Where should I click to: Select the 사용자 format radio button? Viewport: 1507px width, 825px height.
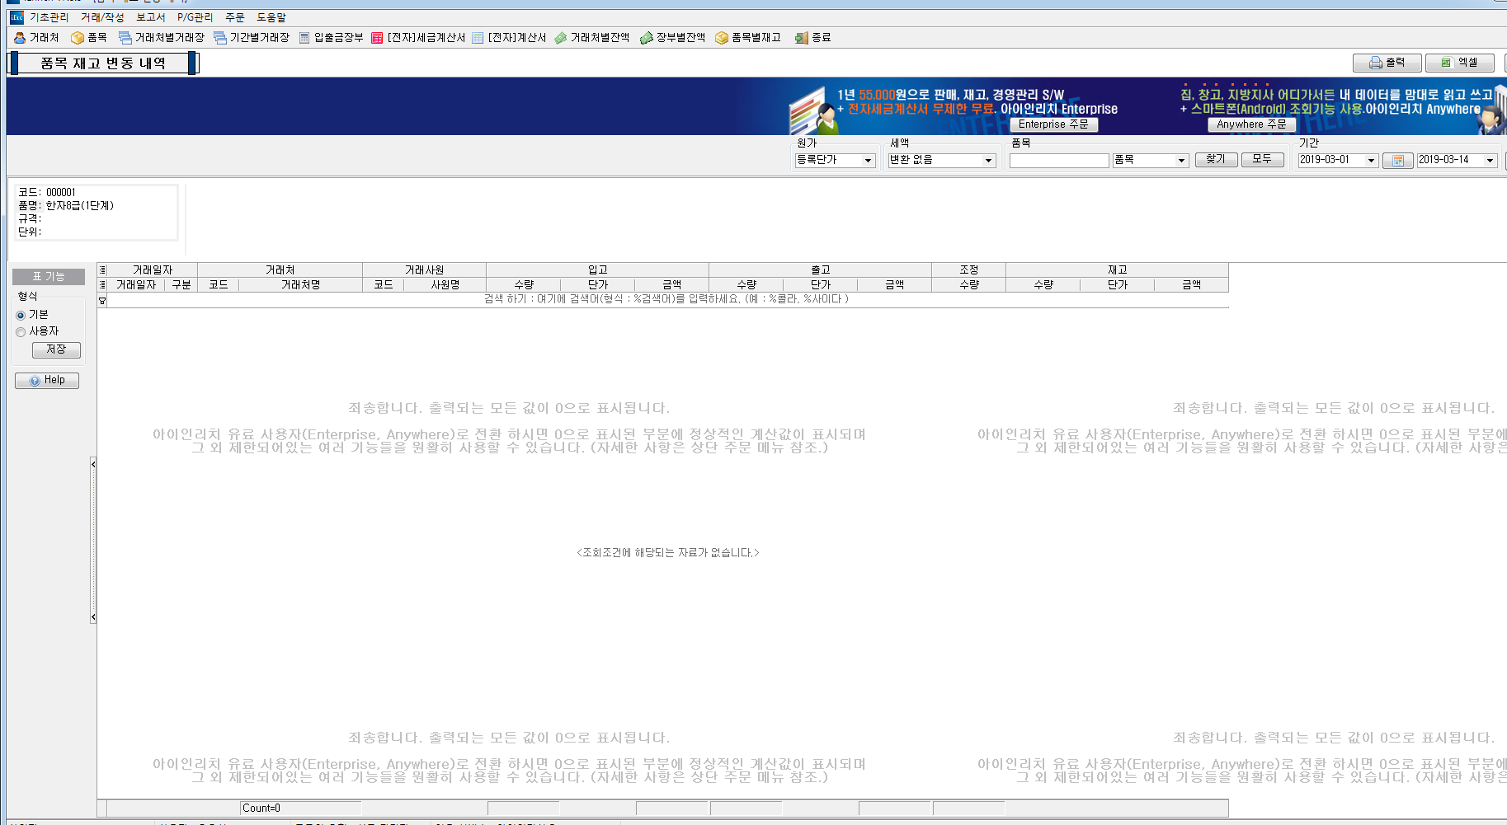tap(21, 332)
